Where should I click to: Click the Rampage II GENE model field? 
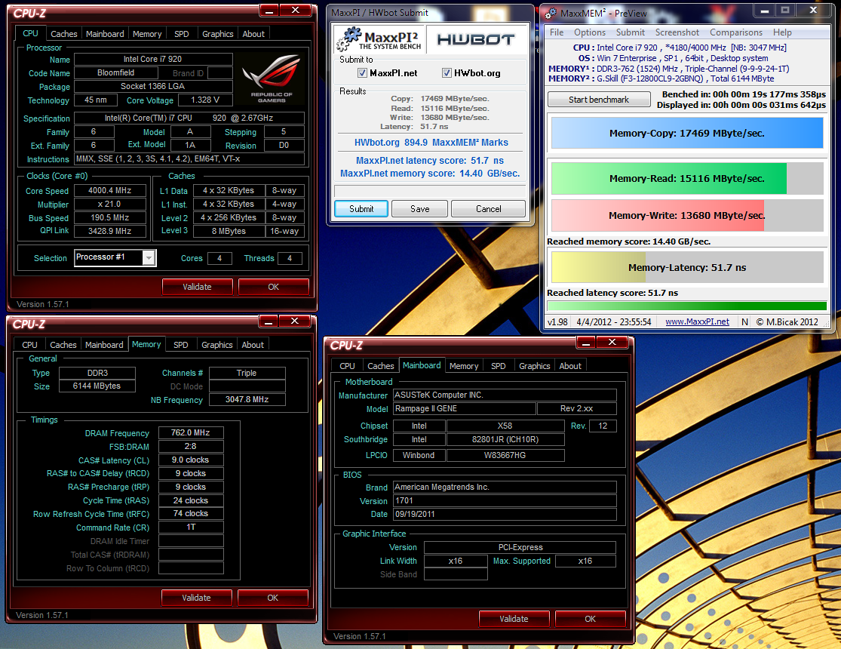[464, 408]
